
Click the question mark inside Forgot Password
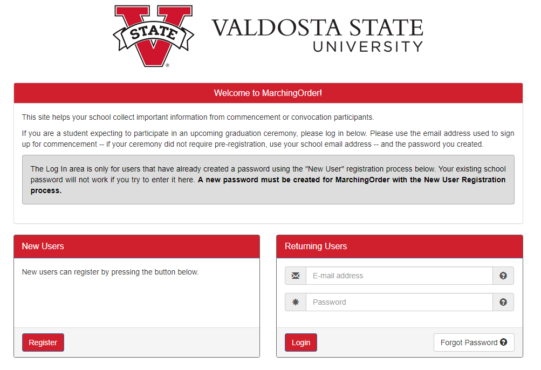[x=503, y=342]
